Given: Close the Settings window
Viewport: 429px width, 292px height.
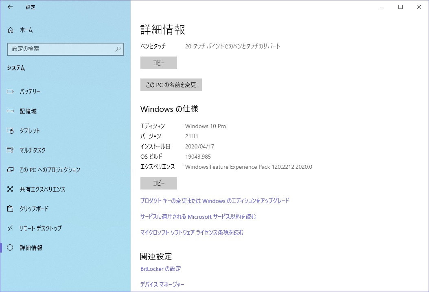Looking at the screenshot, I should click(x=419, y=7).
